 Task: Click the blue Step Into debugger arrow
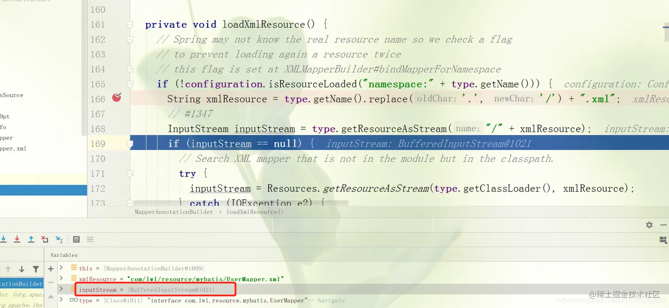4,239
